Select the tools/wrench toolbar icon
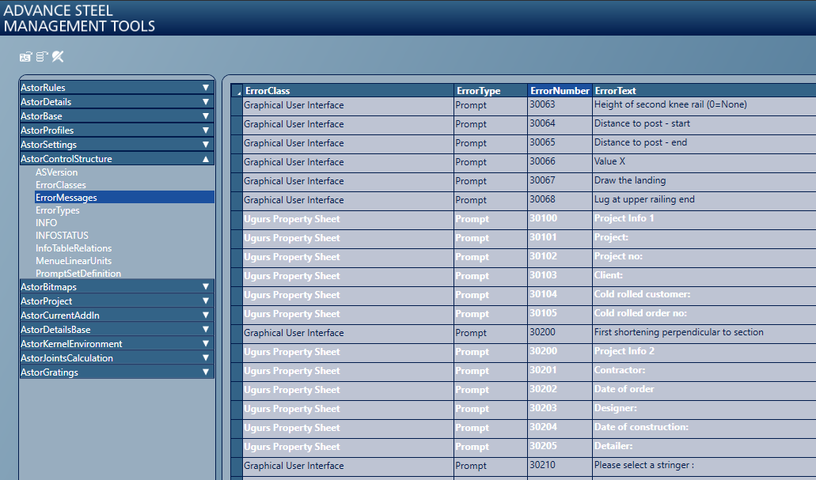Viewport: 816px width, 480px height. (58, 56)
